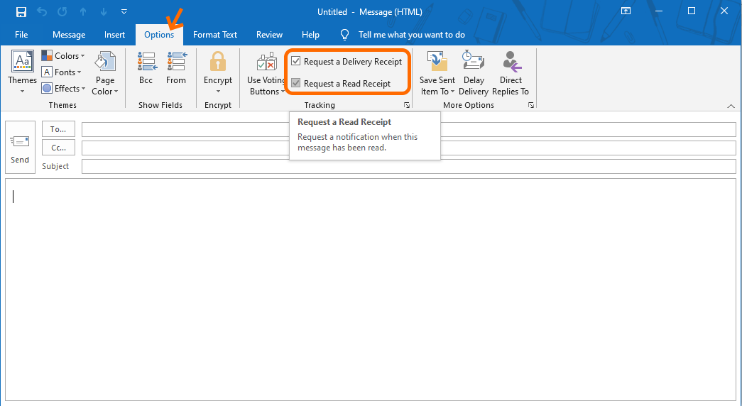The height and width of the screenshot is (406, 742).
Task: Open the Fonts dropdown
Action: [x=62, y=72]
